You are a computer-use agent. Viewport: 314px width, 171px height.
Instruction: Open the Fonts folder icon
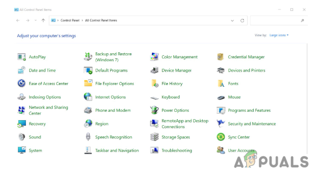221,83
